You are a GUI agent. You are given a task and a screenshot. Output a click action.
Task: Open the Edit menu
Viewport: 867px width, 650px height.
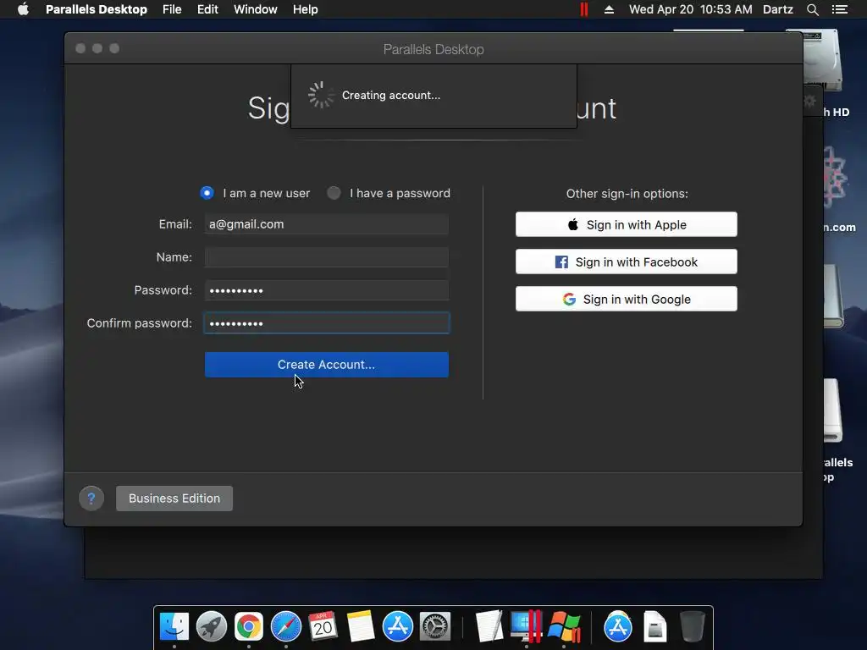[x=207, y=9]
